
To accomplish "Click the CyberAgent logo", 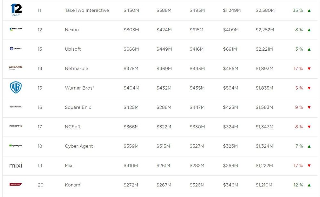I will click(16, 146).
